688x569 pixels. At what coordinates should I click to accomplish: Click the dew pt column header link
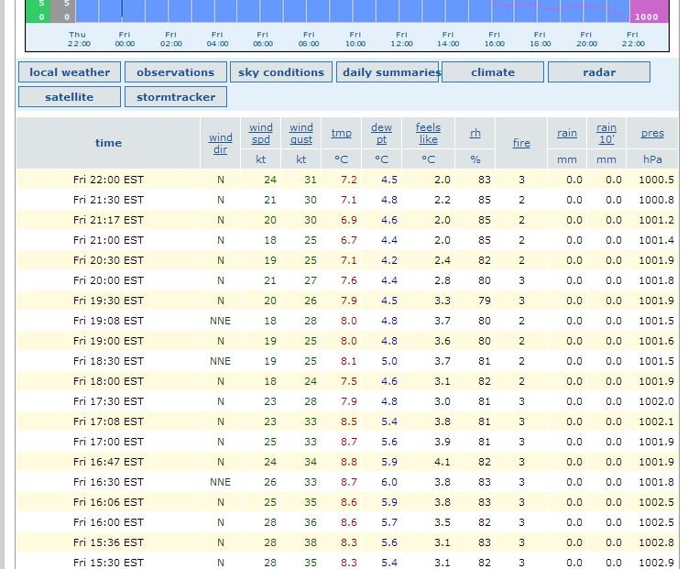pos(381,134)
